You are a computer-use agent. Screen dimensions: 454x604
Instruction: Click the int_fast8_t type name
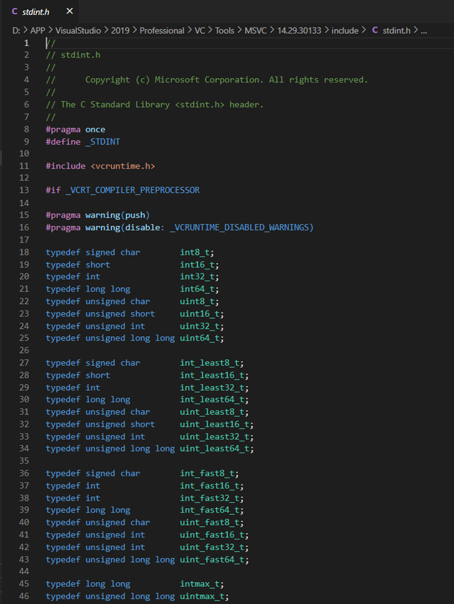point(207,474)
